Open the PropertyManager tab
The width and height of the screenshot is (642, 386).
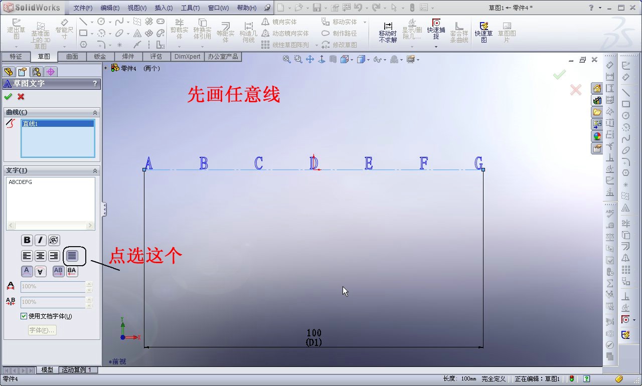pos(22,72)
